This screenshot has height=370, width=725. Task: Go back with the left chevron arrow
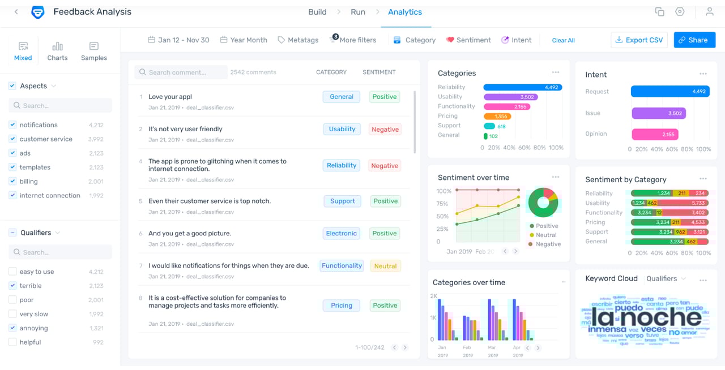pos(16,12)
